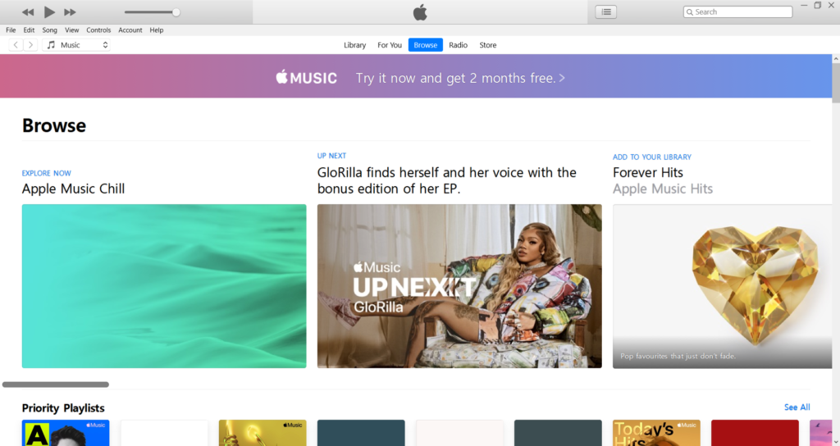Image resolution: width=840 pixels, height=446 pixels.
Task: Open the gold heart Forever Hits artwork
Action: pos(722,286)
